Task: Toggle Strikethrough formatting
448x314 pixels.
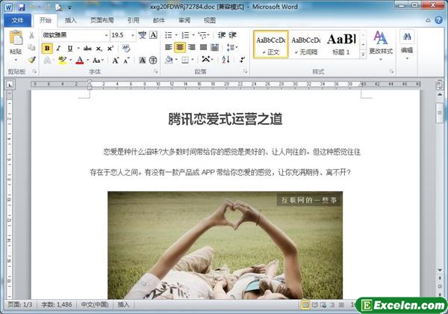Action: (87, 49)
